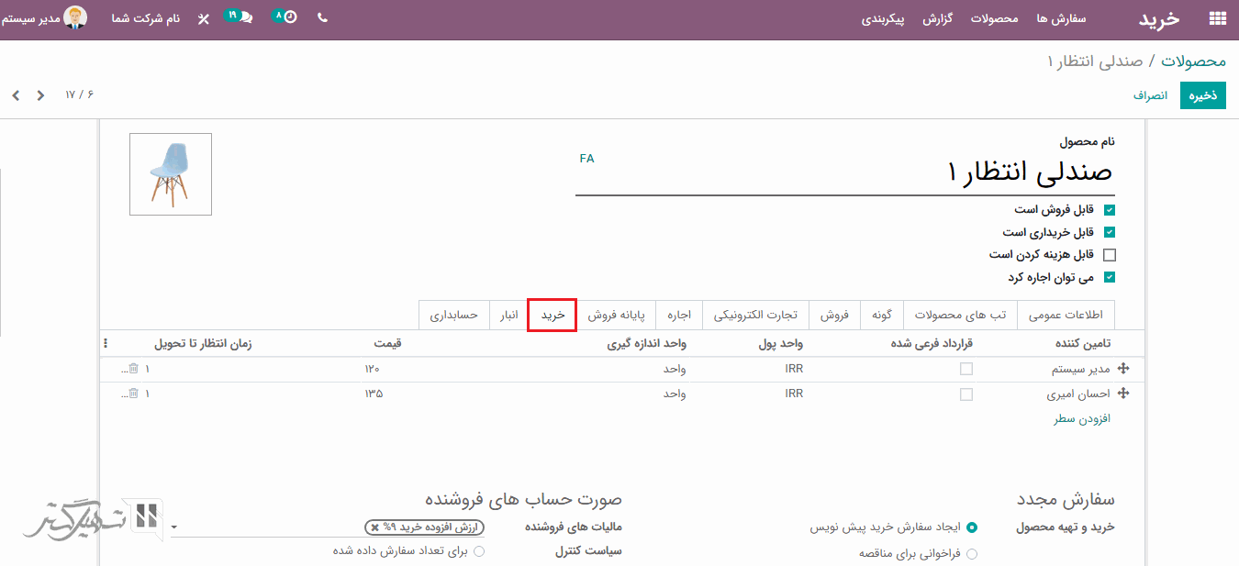Screen dimensions: 1239x566
Task: Open table column options kebab menu
Action: 106,344
